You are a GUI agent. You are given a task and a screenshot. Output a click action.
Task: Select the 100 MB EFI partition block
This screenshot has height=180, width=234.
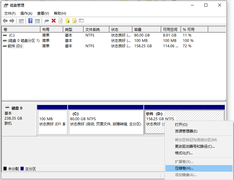[52, 121]
